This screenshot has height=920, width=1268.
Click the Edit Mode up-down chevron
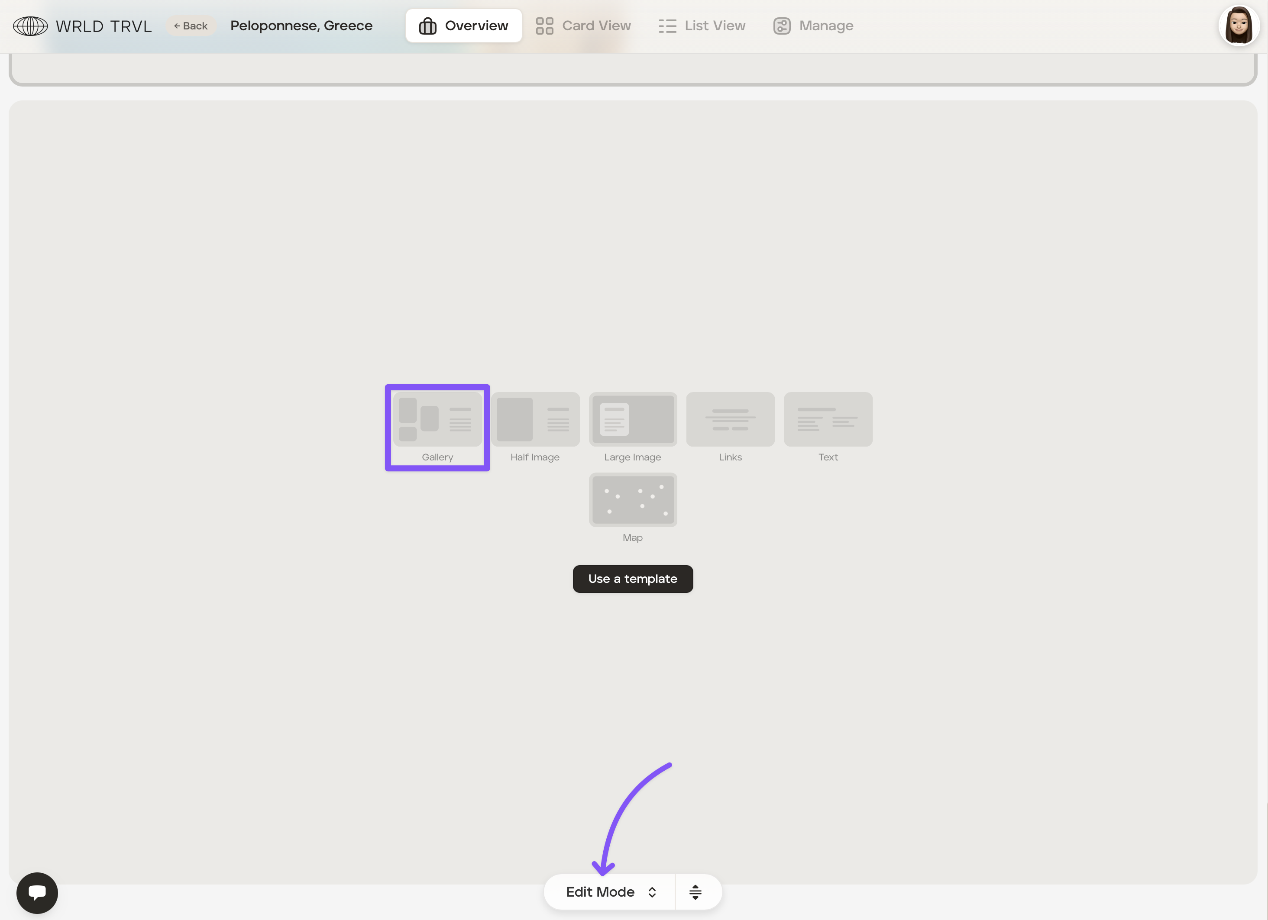click(x=652, y=892)
